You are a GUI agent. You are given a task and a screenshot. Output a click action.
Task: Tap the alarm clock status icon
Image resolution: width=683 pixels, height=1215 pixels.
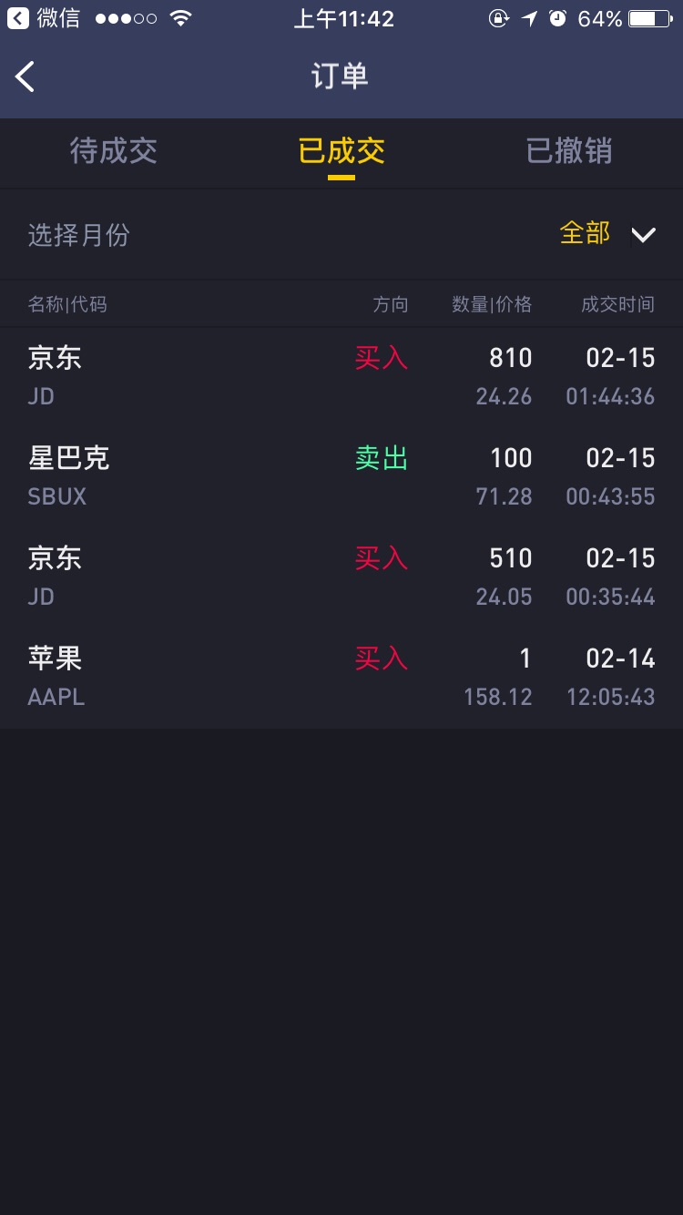pos(557,18)
